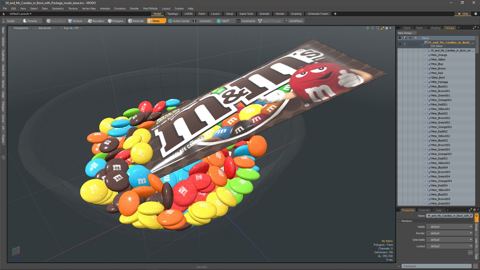
Task: Collapse the Members section
Action: pos(399,221)
